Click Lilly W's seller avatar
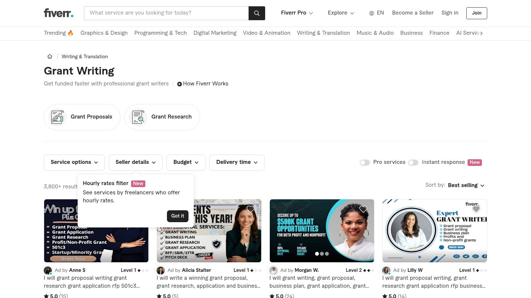 pos(386,271)
